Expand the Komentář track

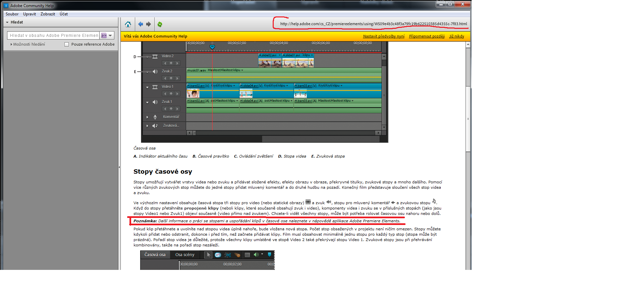(147, 117)
